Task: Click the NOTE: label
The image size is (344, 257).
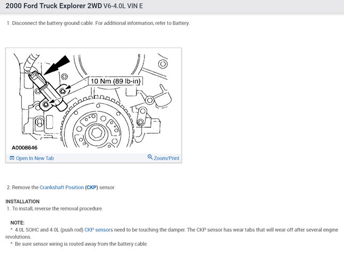Action: tap(17, 223)
